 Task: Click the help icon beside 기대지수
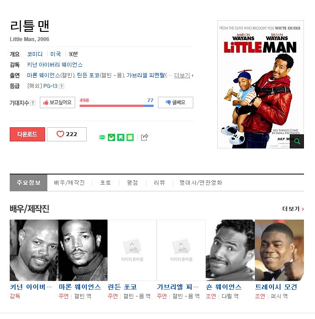(x=33, y=103)
